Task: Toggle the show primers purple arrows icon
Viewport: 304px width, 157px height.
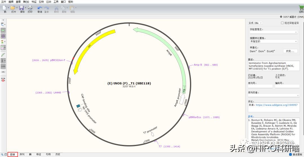Action: 3,36
